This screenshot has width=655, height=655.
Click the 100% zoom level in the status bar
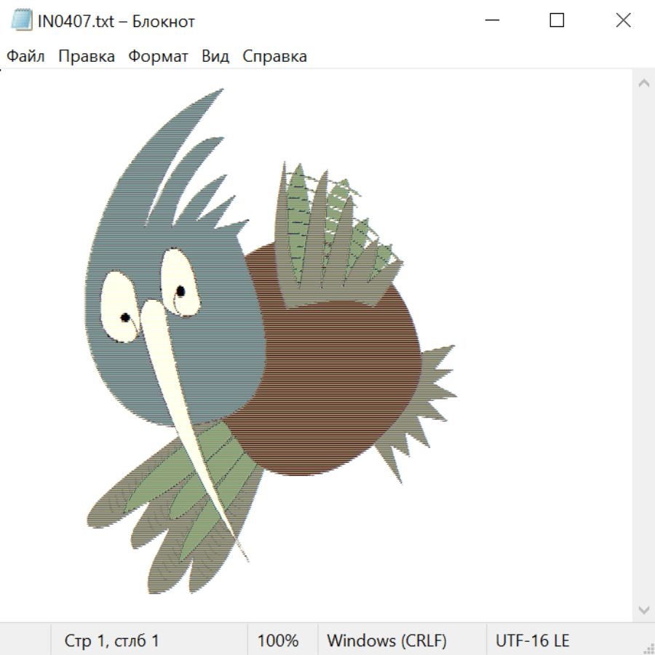278,640
